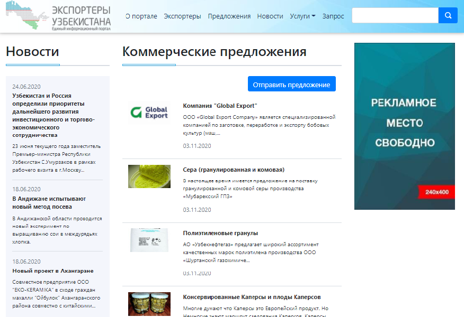Open the Предложения navigation link
Screen dimensions: 464x317
pos(229,16)
